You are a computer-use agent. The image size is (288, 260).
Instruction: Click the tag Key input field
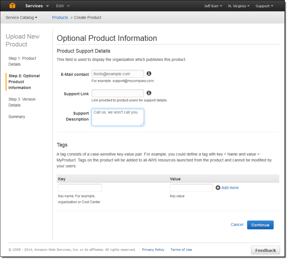point(80,188)
